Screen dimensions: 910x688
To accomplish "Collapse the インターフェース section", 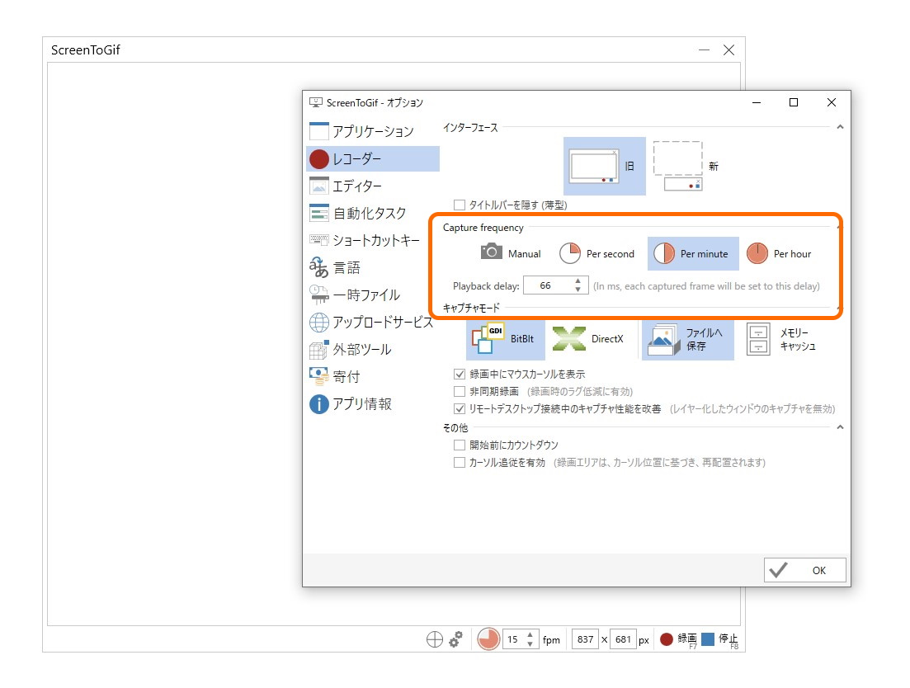I will pos(842,126).
